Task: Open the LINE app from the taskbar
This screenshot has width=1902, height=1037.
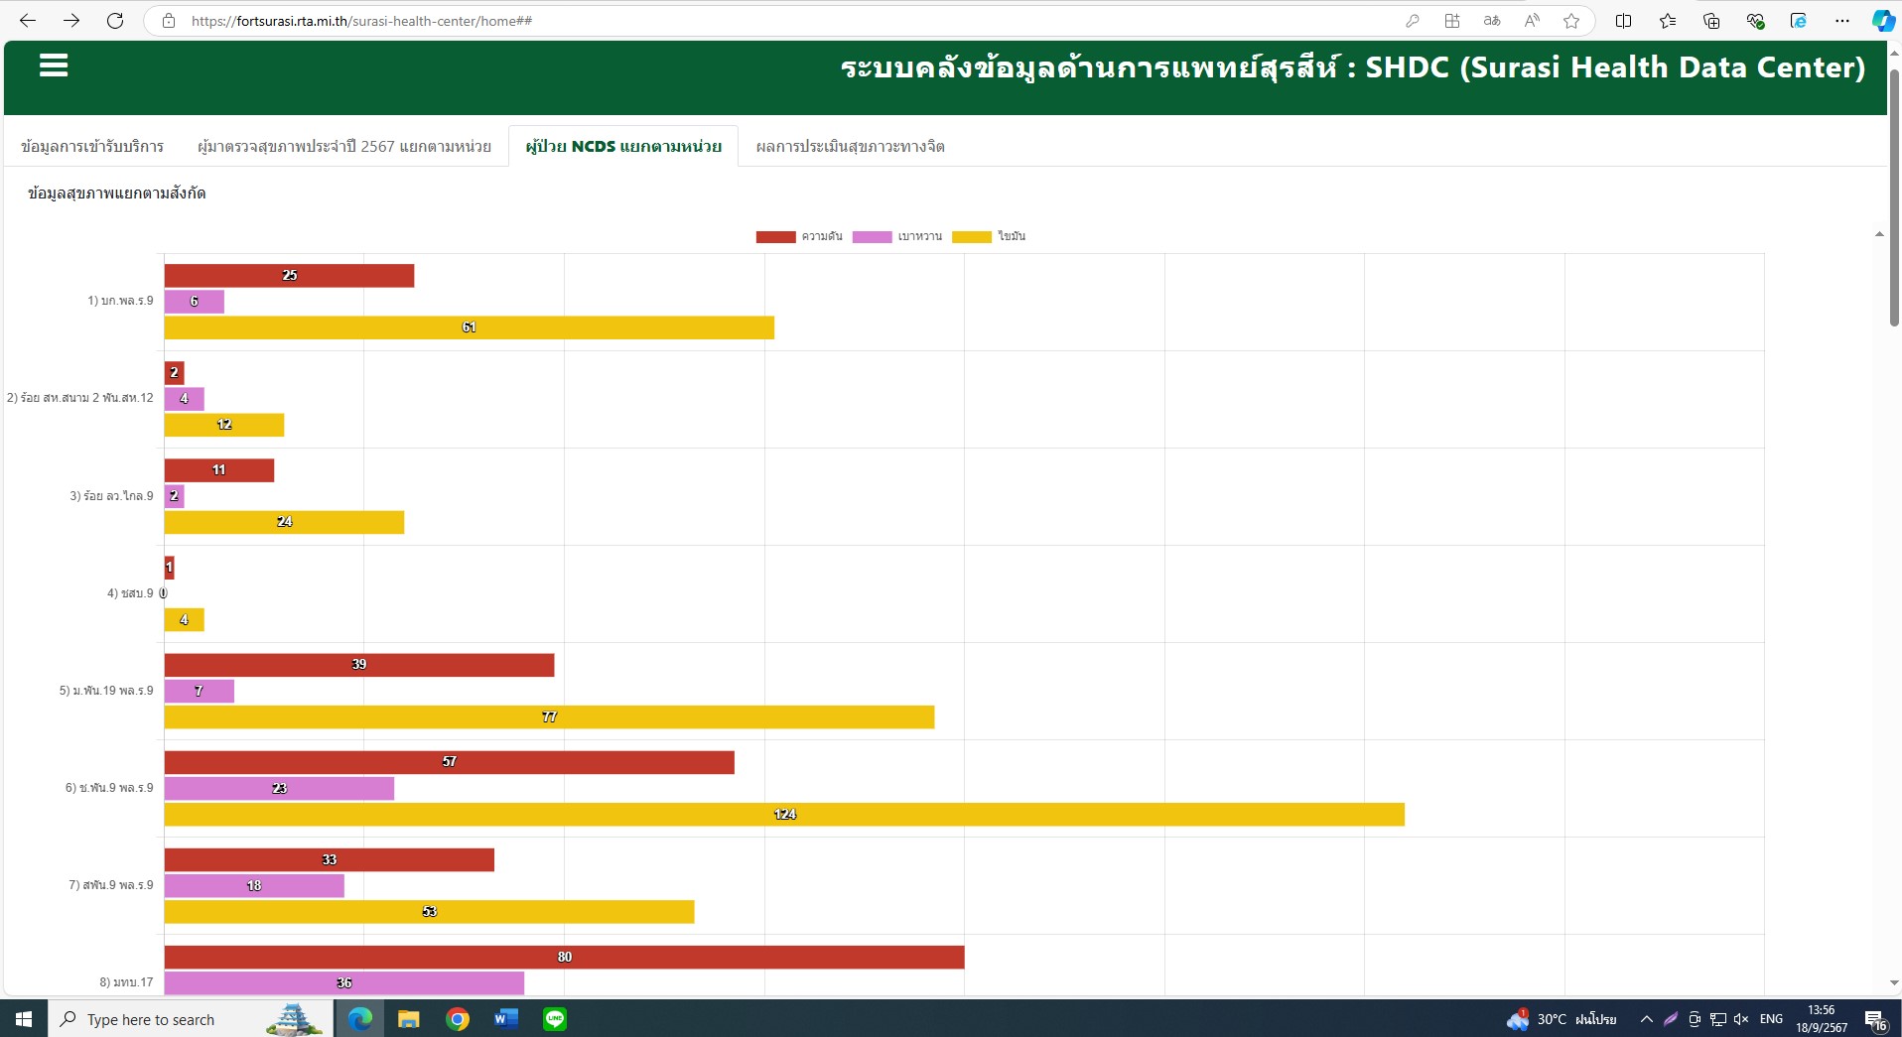Action: (x=555, y=1019)
